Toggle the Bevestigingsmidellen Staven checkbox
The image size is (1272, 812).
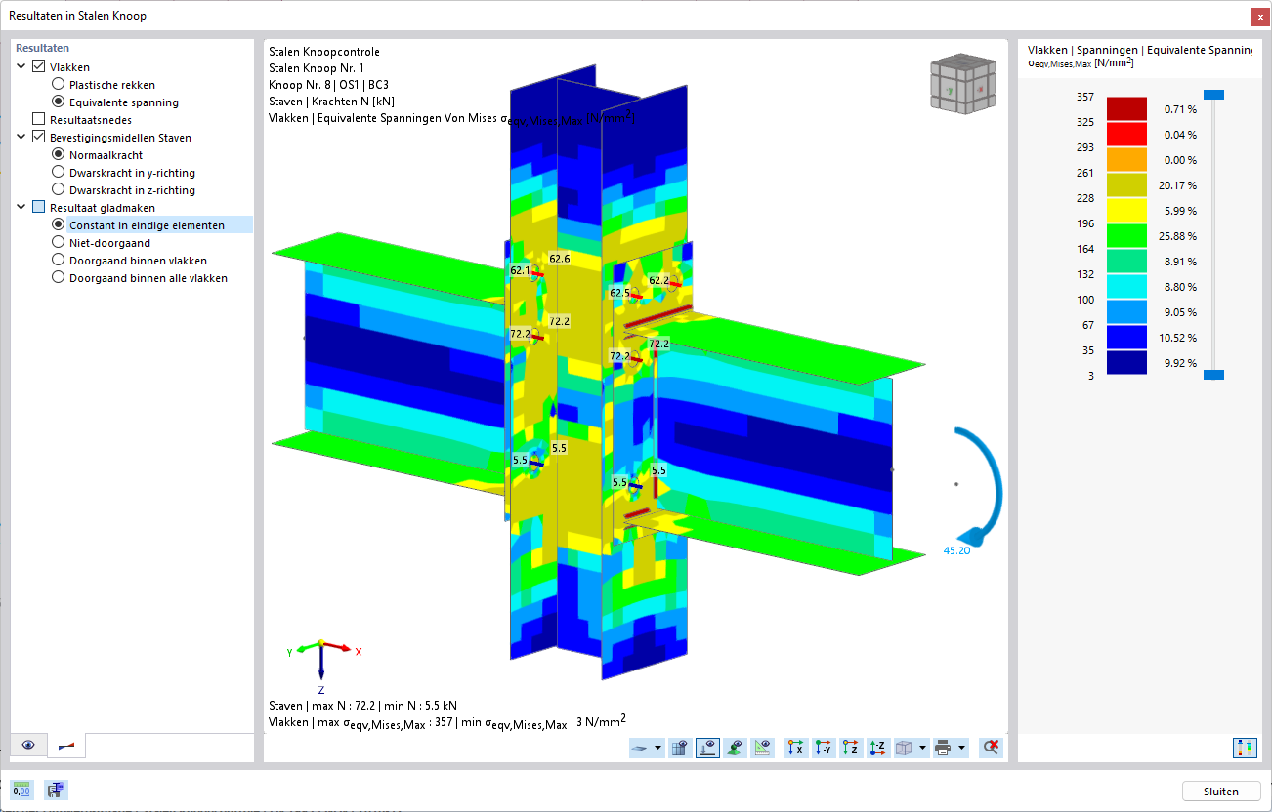pos(39,138)
